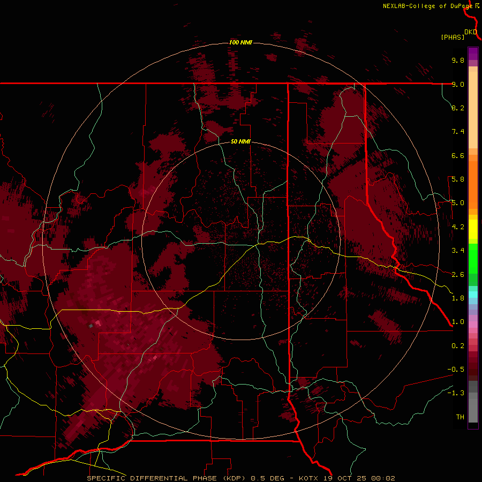Pick the cyan color scale segment

pyautogui.click(x=473, y=295)
